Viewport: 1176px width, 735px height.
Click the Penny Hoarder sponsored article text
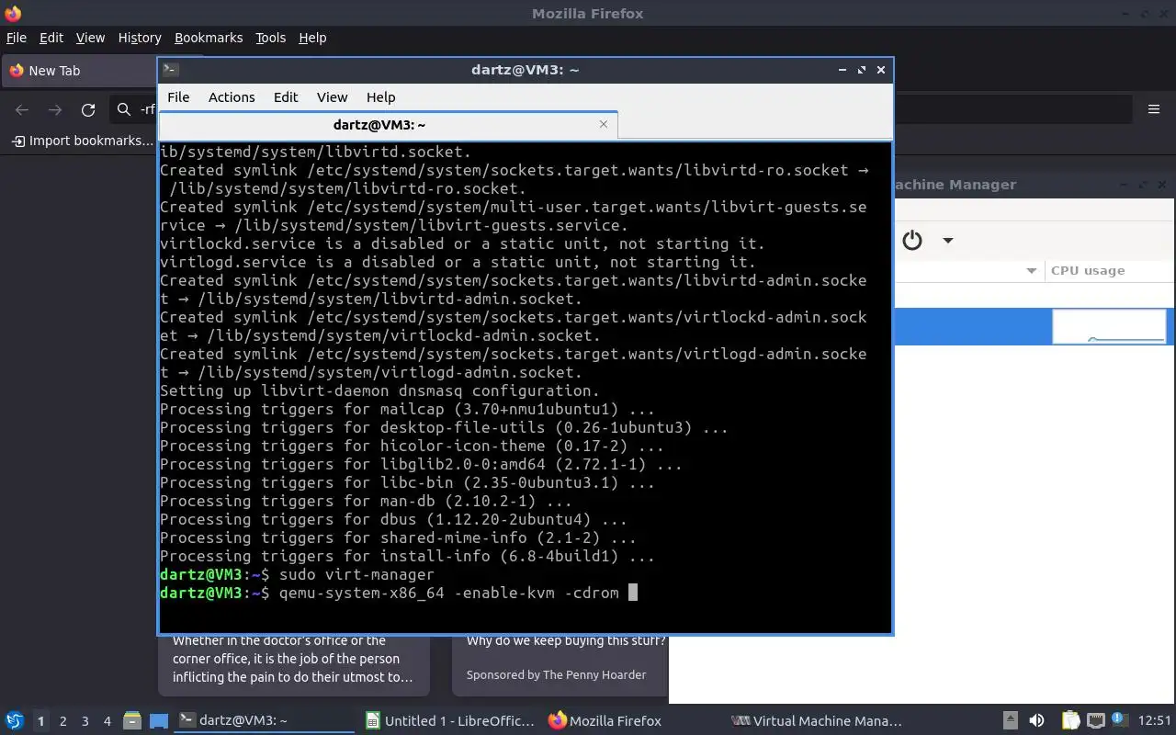pos(556,674)
